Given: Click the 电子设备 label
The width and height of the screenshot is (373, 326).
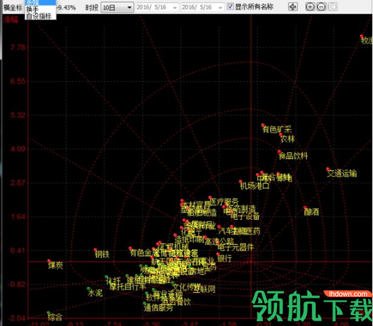Looking at the screenshot, I should [245, 216].
